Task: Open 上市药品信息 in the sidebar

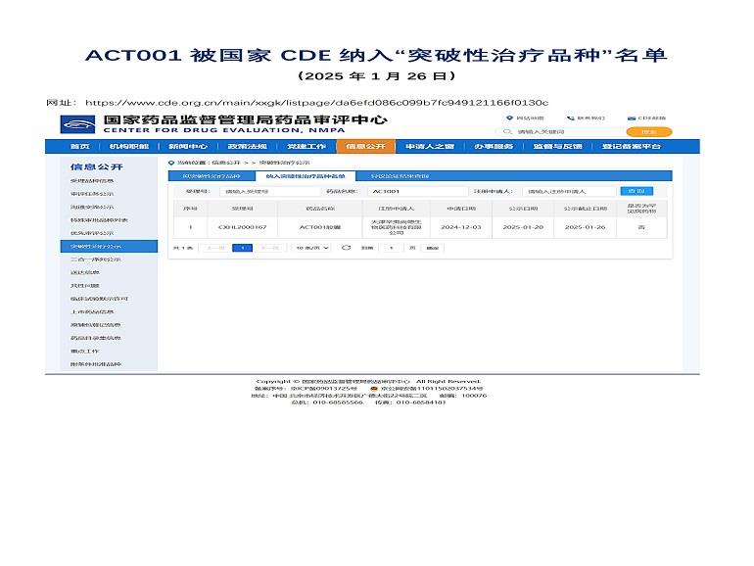Action: pyautogui.click(x=92, y=311)
